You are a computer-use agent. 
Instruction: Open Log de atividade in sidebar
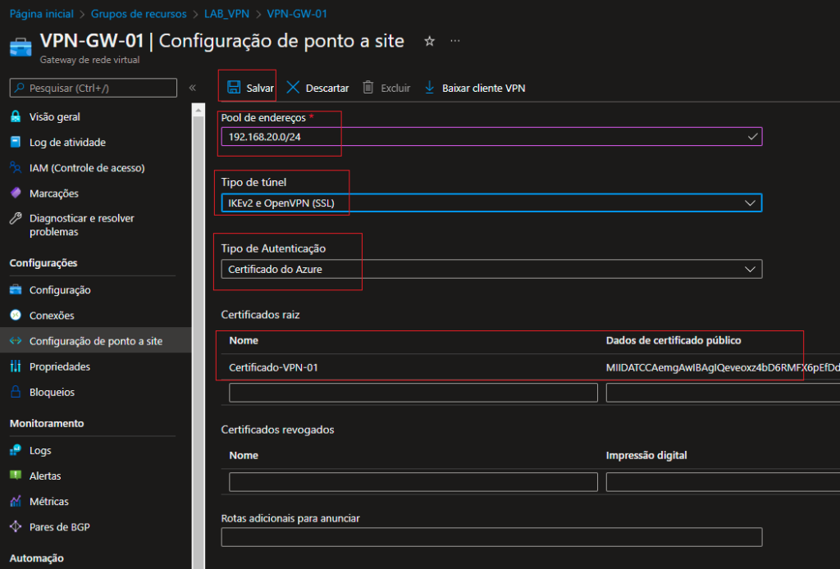coord(67,143)
